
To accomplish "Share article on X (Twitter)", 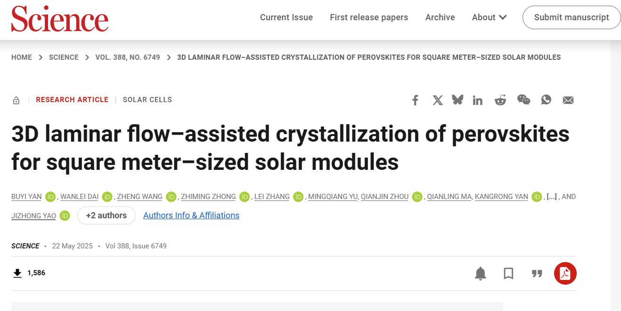I will click(x=438, y=100).
